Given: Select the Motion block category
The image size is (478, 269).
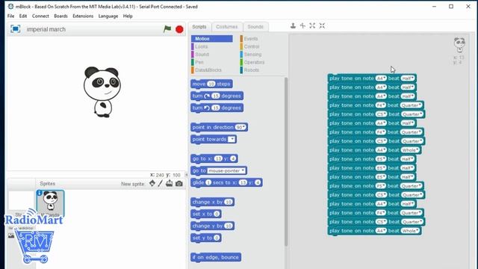Looking at the screenshot, I should (212, 39).
